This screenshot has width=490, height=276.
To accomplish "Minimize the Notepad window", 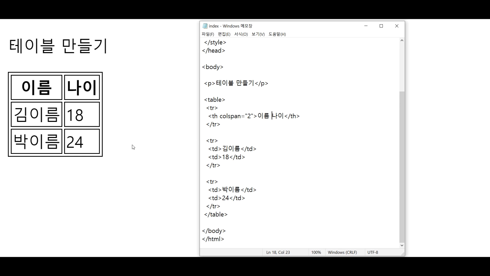I will [366, 26].
